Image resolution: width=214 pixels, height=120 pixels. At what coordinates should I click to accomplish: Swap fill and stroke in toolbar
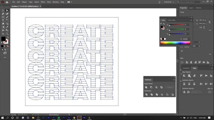pos(8,37)
